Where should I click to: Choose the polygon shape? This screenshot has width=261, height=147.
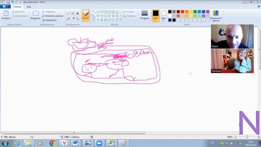tap(113, 12)
